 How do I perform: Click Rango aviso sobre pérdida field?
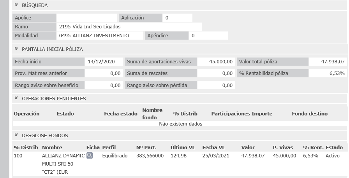216,86
